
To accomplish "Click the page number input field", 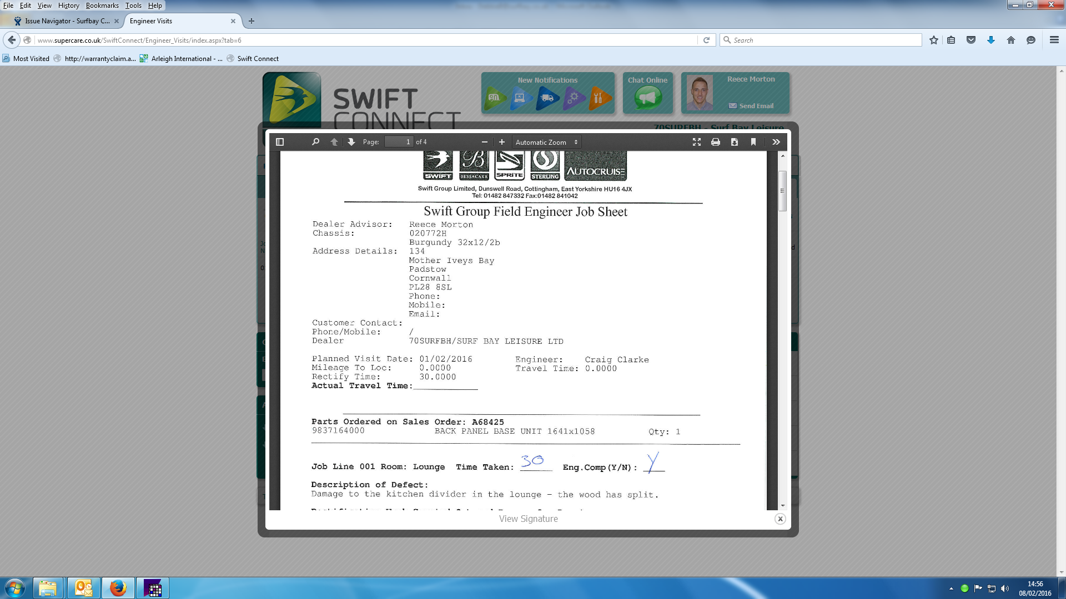I will (x=399, y=142).
